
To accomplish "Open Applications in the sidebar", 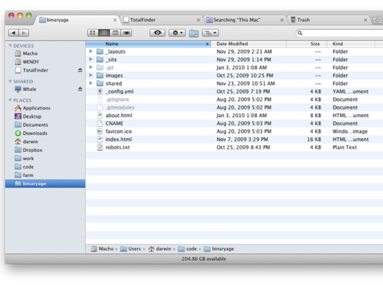I will tap(36, 108).
